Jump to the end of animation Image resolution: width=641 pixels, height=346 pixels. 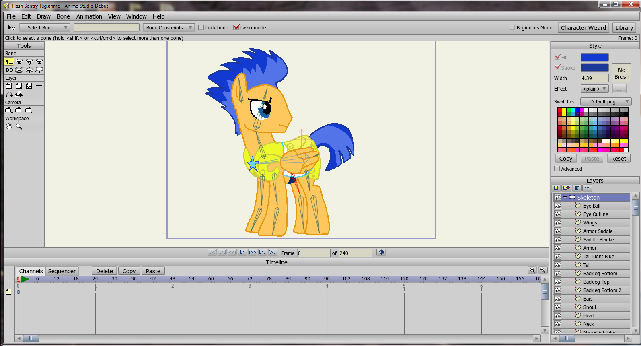[x=273, y=252]
